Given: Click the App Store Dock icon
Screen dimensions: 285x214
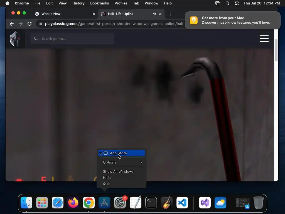Looking at the screenshot, I should point(104,203).
